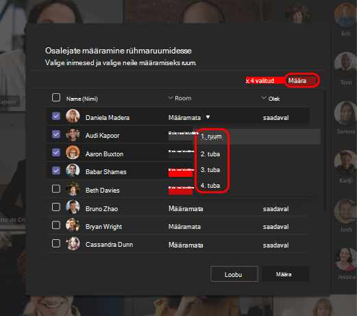The width and height of the screenshot is (357, 316).
Task: Click the name Cassandra Dunn
Action: [109, 245]
